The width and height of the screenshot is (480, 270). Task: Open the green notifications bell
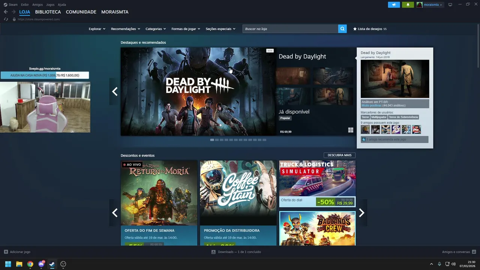[x=408, y=4]
